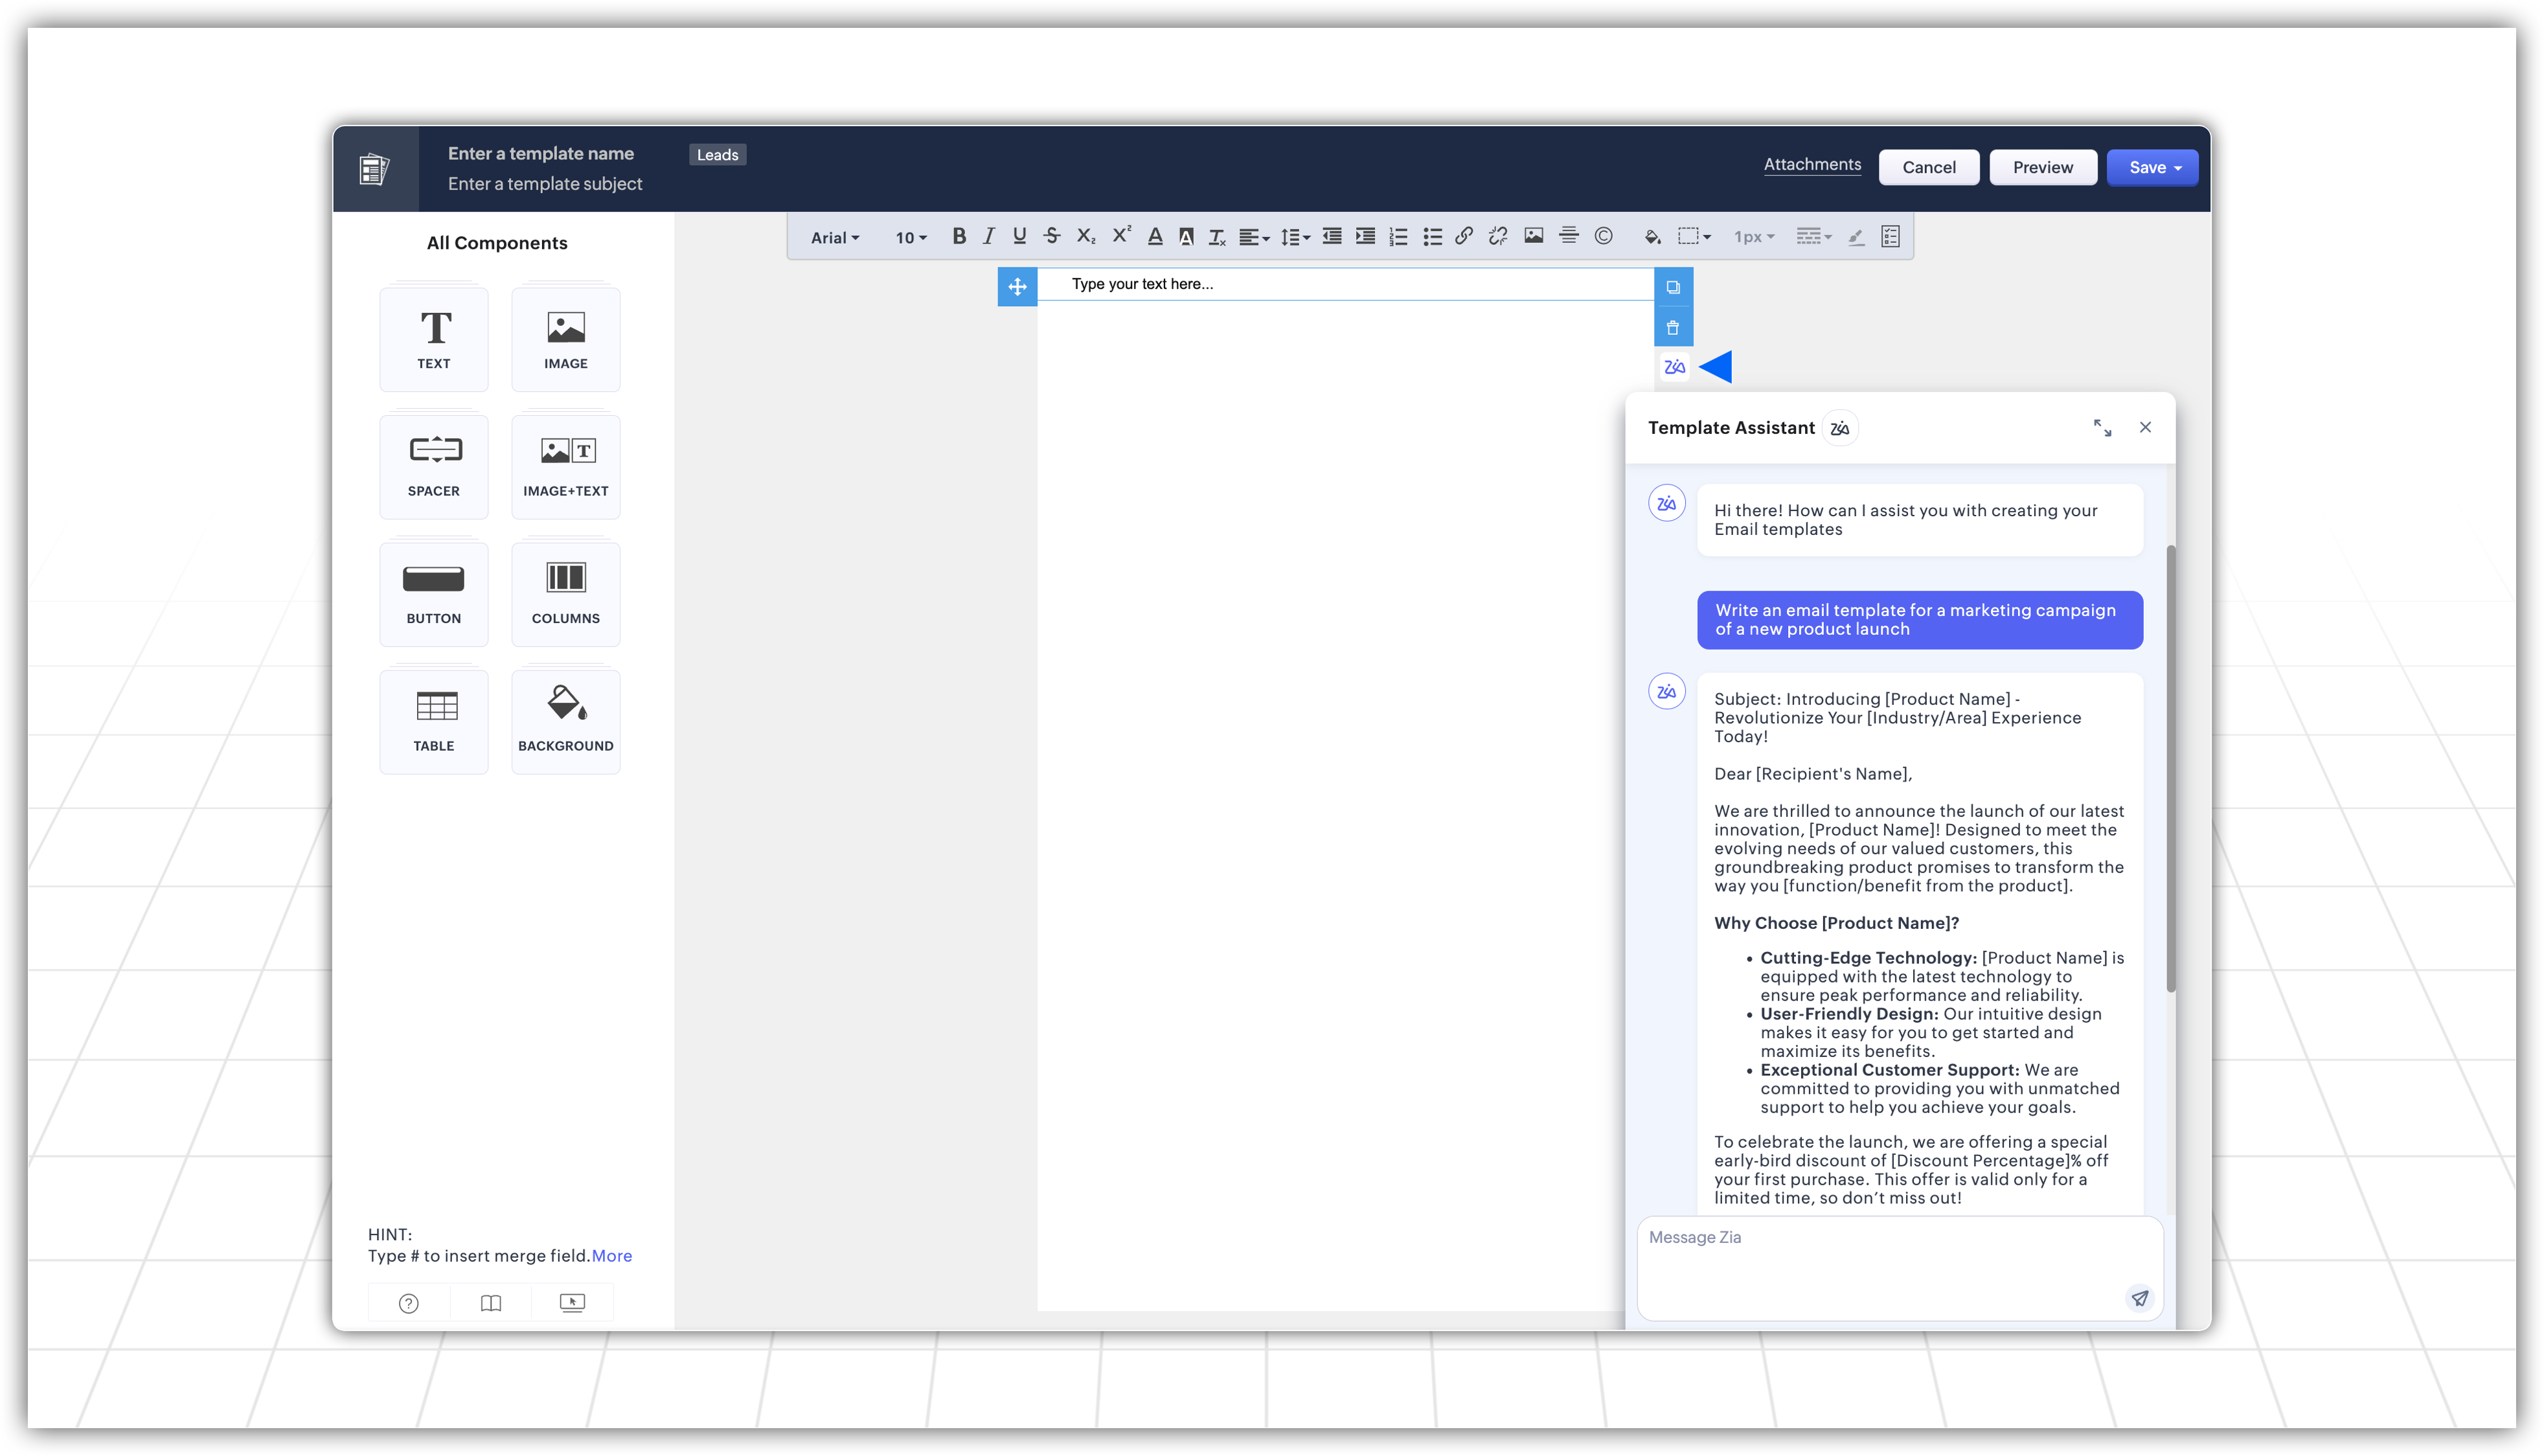Click the Preview button
2544x1456 pixels.
coord(2042,168)
